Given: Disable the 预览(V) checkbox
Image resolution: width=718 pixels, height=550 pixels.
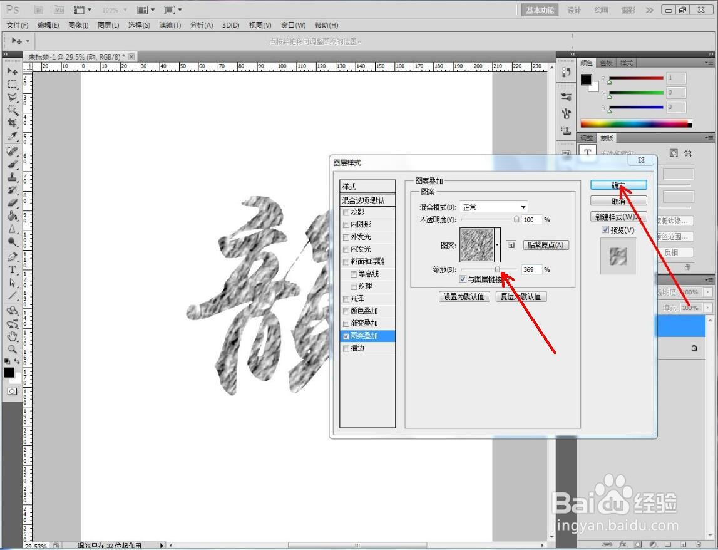Looking at the screenshot, I should click(x=605, y=229).
